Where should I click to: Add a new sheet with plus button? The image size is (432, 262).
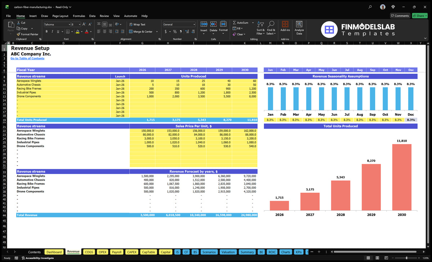[x=319, y=252]
